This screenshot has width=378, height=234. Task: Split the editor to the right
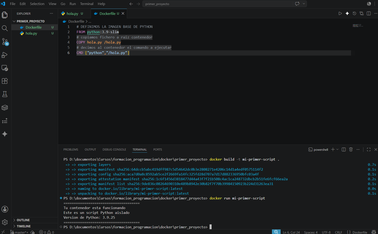click(x=368, y=14)
